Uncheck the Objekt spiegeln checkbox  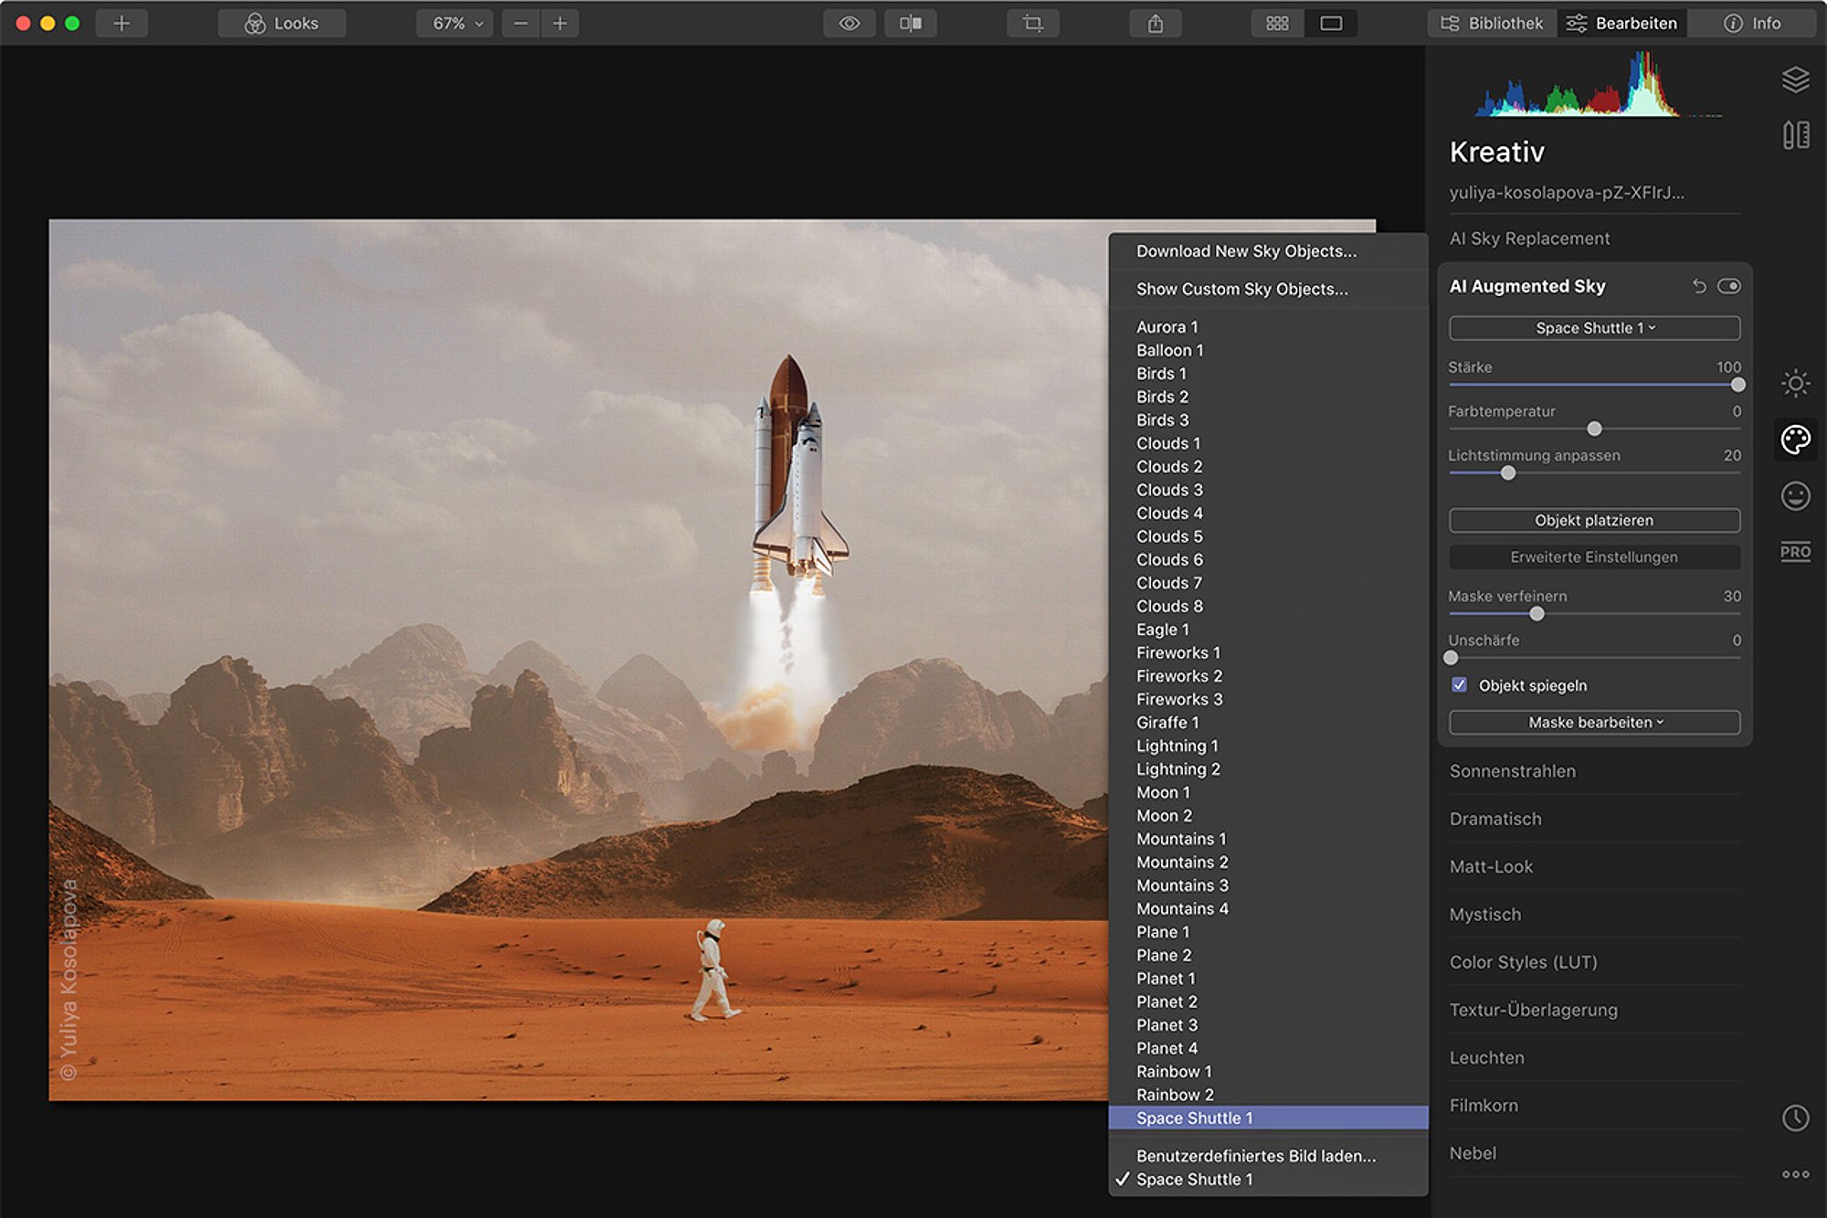click(x=1459, y=684)
